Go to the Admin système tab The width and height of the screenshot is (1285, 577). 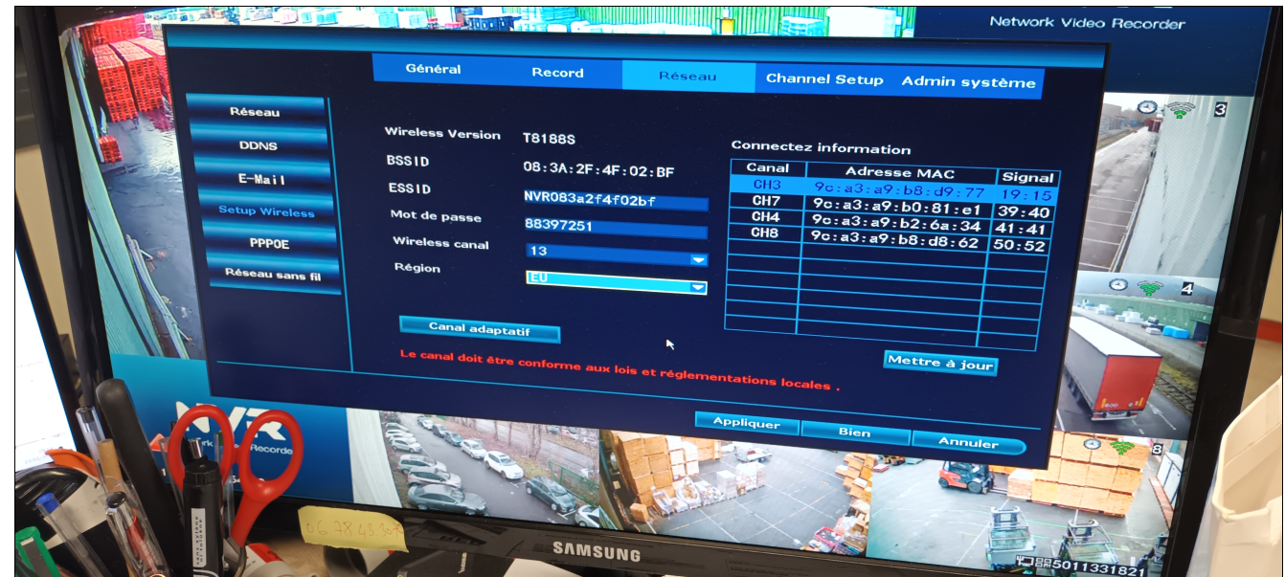pyautogui.click(x=968, y=82)
